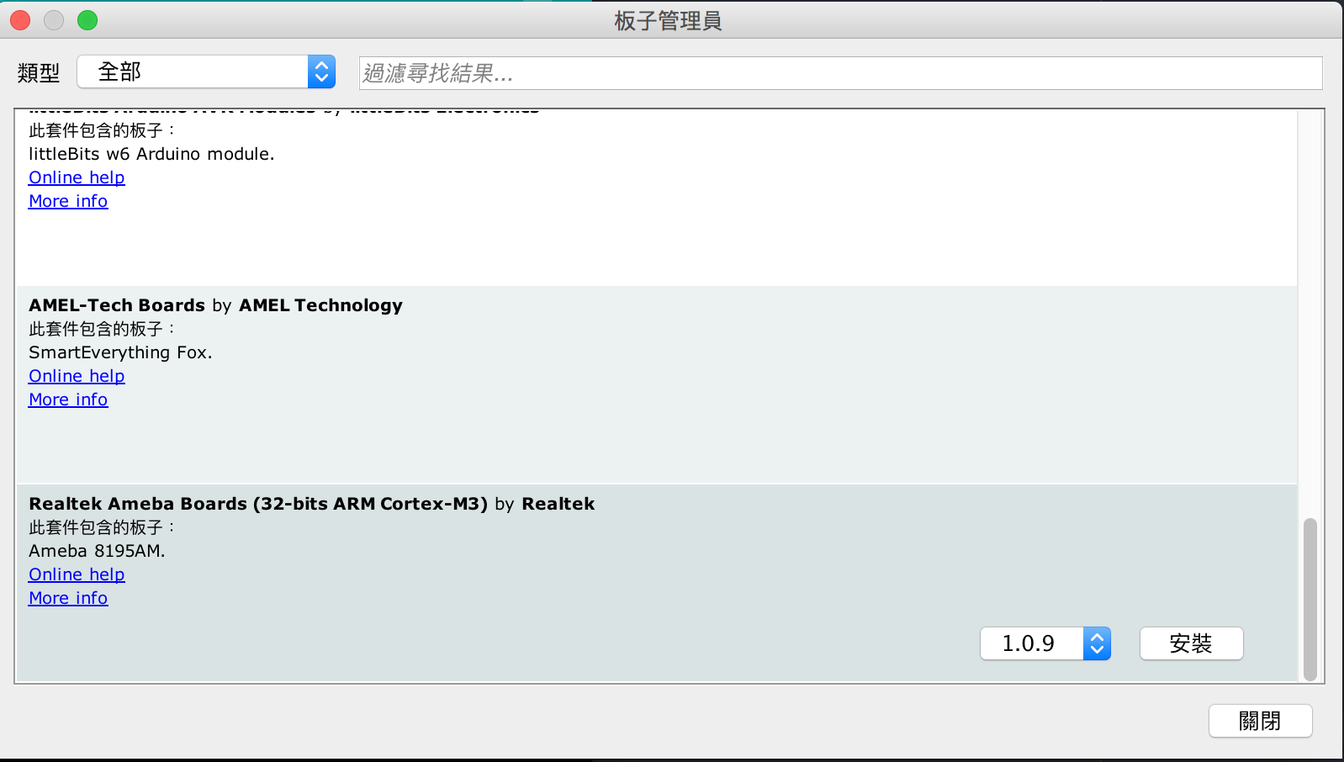Click the vertical scrollbar thumb of board list
The height and width of the screenshot is (762, 1344).
tap(1310, 599)
